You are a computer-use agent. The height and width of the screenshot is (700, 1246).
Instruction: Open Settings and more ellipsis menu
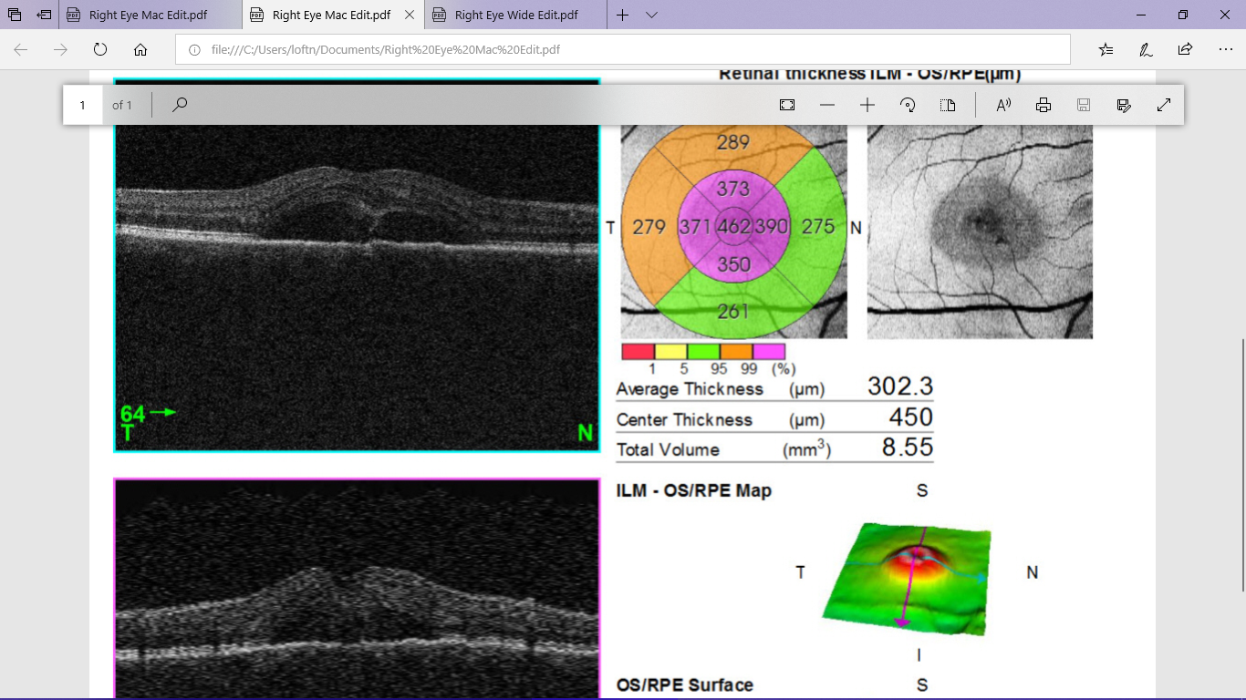click(1225, 49)
